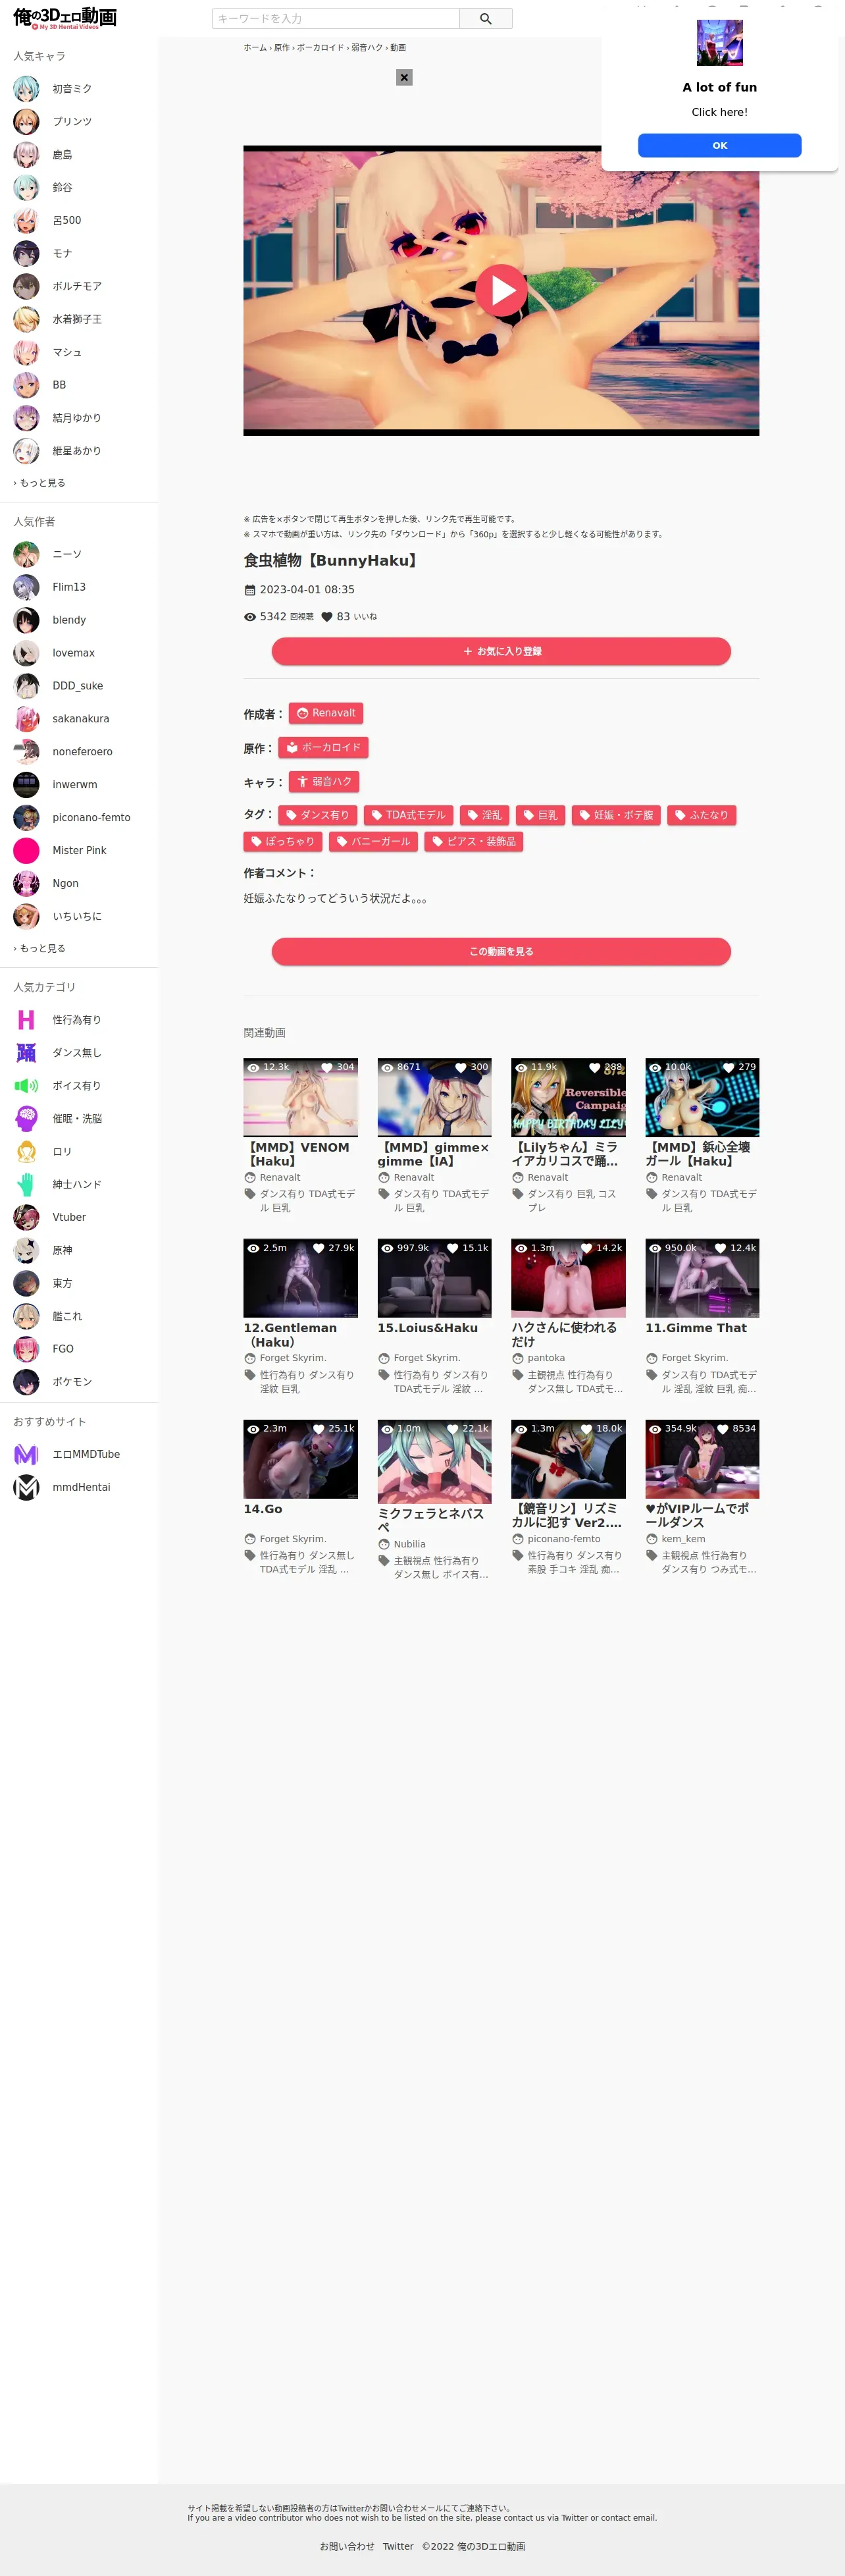Open author DDD_suke
Image resolution: width=845 pixels, height=2576 pixels.
tap(77, 686)
